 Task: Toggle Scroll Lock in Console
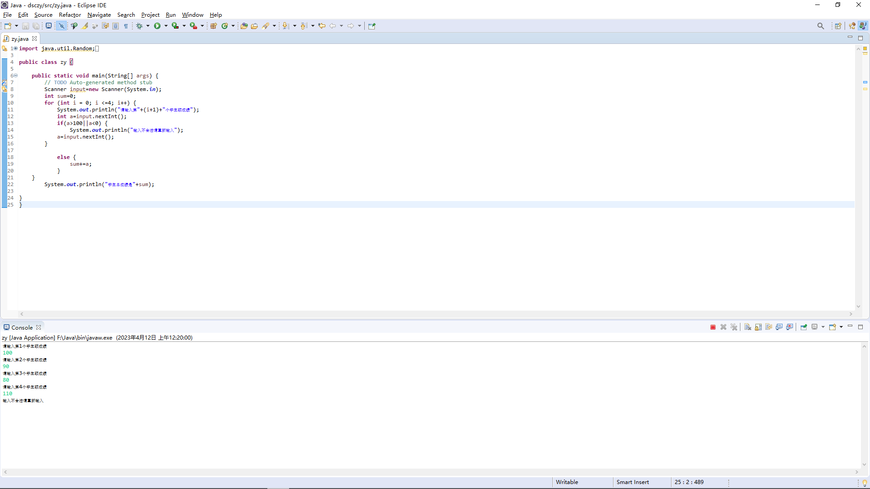click(758, 327)
